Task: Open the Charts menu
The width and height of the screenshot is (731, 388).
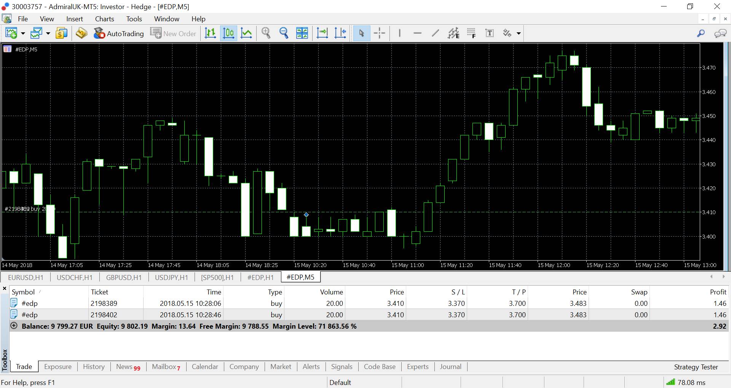Action: (x=104, y=19)
